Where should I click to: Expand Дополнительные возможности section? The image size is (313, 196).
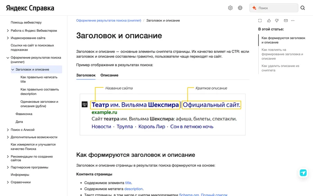[x=7, y=137]
